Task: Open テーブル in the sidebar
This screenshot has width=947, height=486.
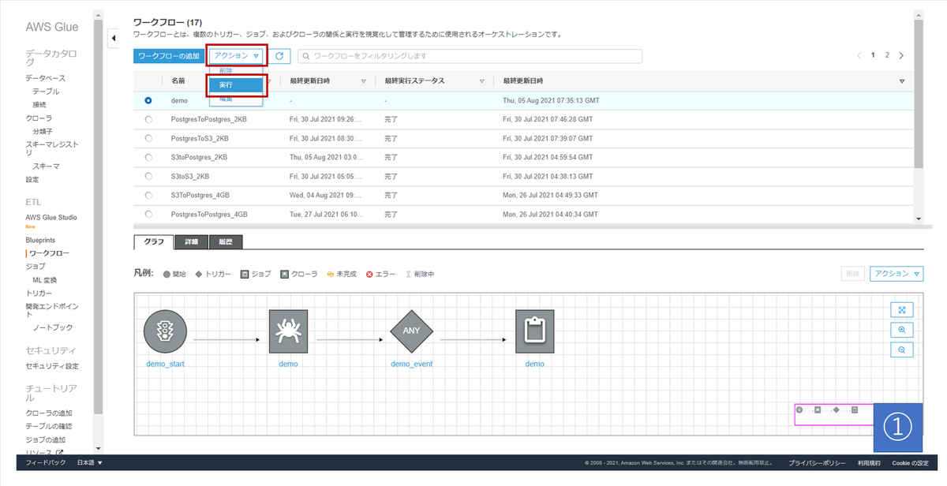Action: pos(46,92)
